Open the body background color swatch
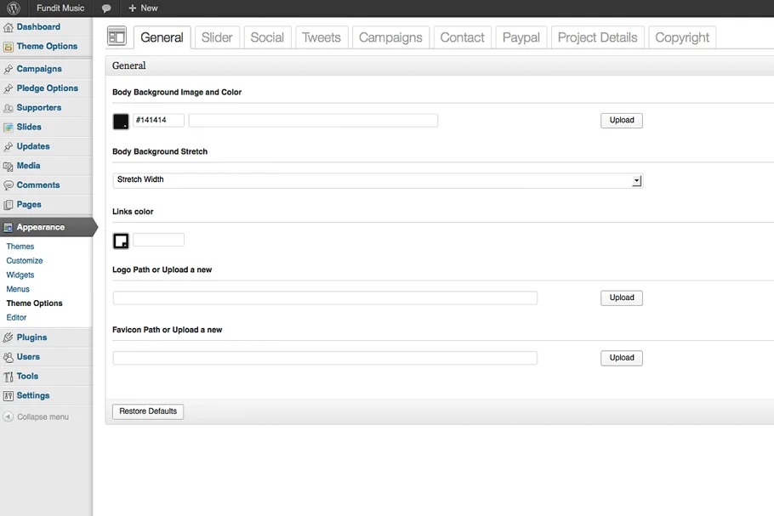This screenshot has width=774, height=516. click(121, 122)
